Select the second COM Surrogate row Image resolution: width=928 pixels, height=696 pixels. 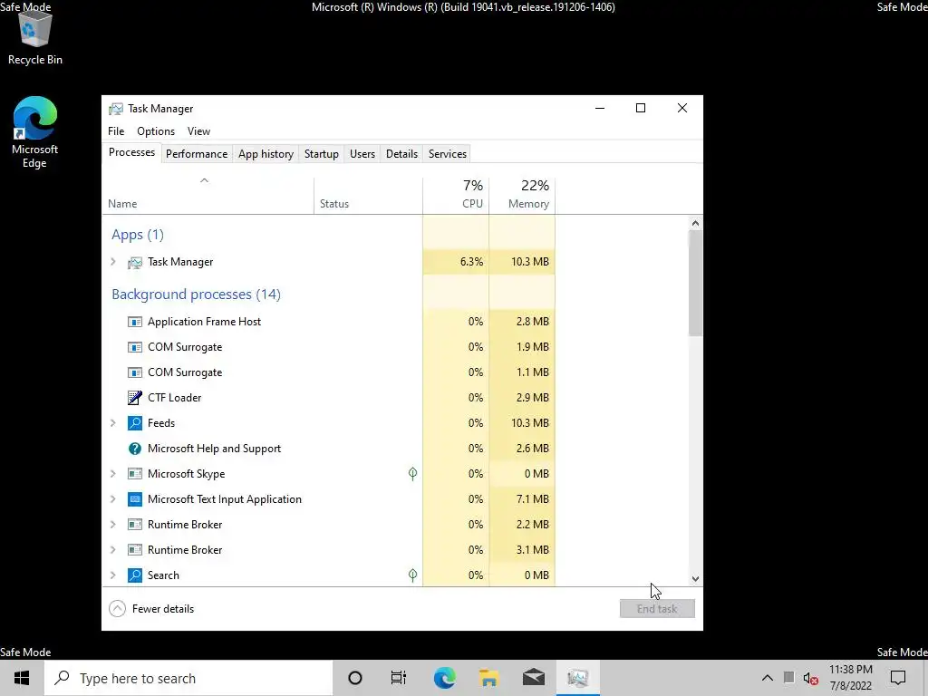(328, 372)
